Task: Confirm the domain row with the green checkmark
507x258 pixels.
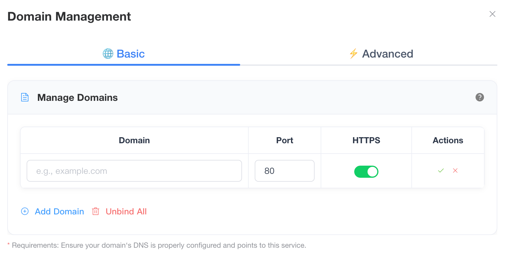Action: [x=441, y=171]
